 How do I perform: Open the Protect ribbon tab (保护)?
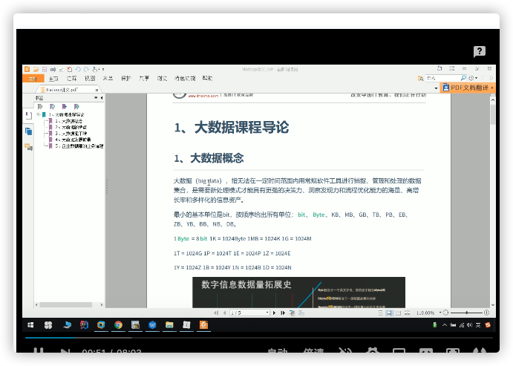[x=126, y=79]
